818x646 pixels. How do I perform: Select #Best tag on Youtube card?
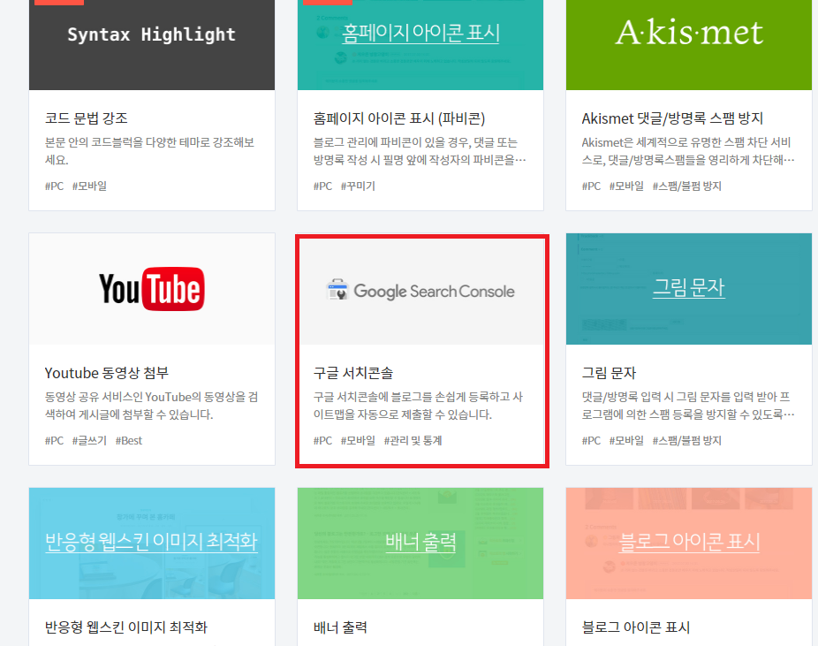point(129,440)
